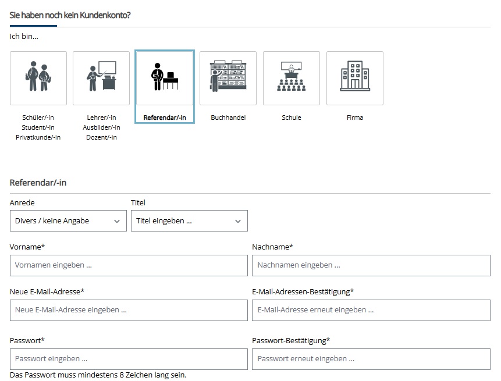This screenshot has height=381, width=501.
Task: Focus the Vorname input field
Action: click(127, 265)
